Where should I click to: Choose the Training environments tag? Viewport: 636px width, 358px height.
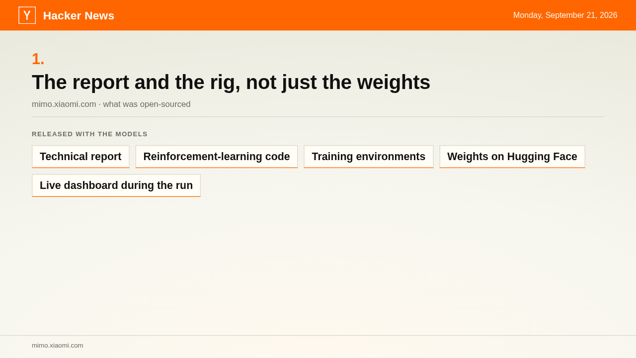(x=369, y=157)
